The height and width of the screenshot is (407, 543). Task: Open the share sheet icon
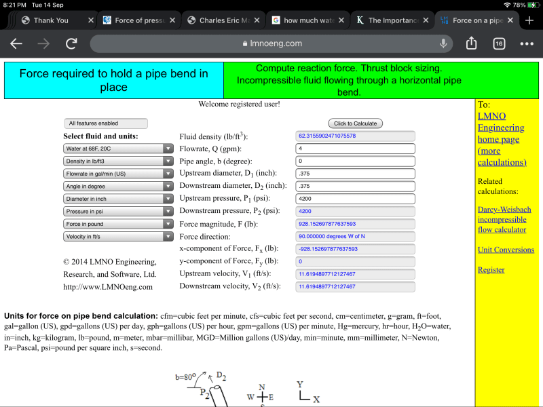click(x=471, y=43)
